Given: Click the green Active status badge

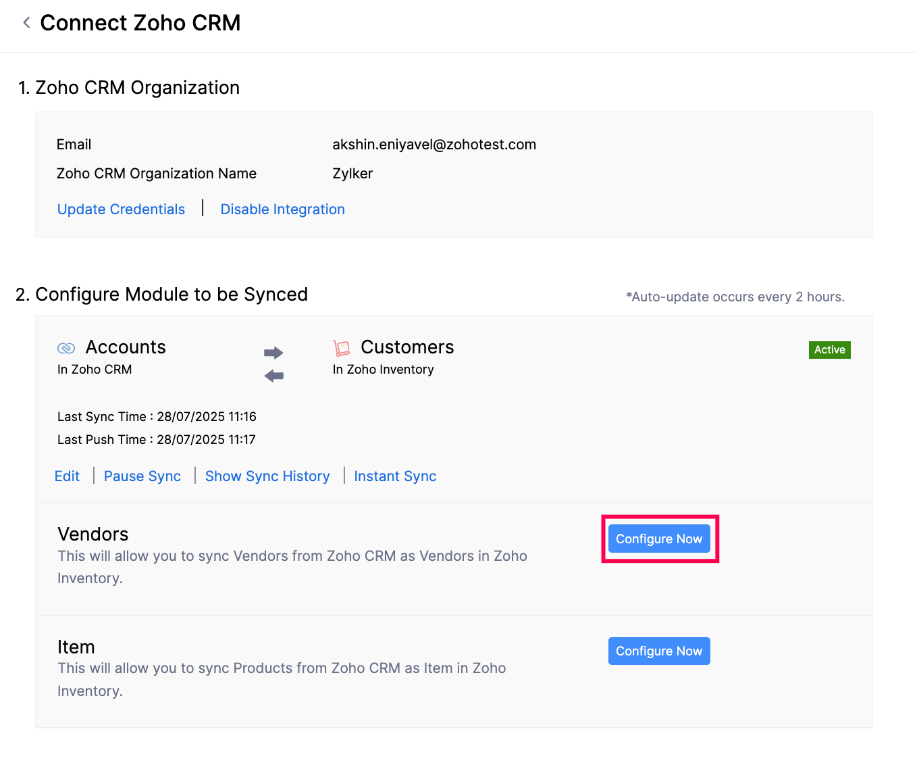Looking at the screenshot, I should 829,349.
